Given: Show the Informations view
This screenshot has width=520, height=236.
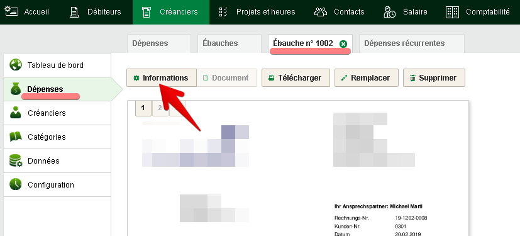Looking at the screenshot, I should [x=162, y=77].
